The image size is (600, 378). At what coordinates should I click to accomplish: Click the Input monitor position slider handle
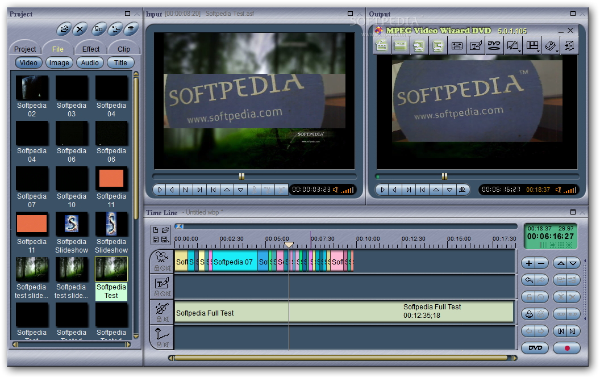click(241, 176)
